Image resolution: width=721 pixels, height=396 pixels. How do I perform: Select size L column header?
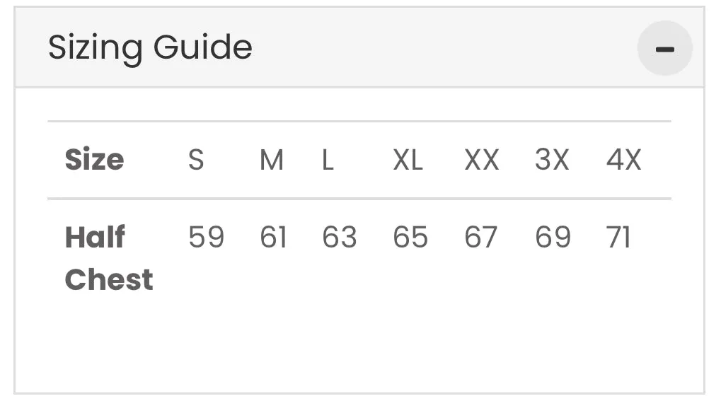click(328, 161)
